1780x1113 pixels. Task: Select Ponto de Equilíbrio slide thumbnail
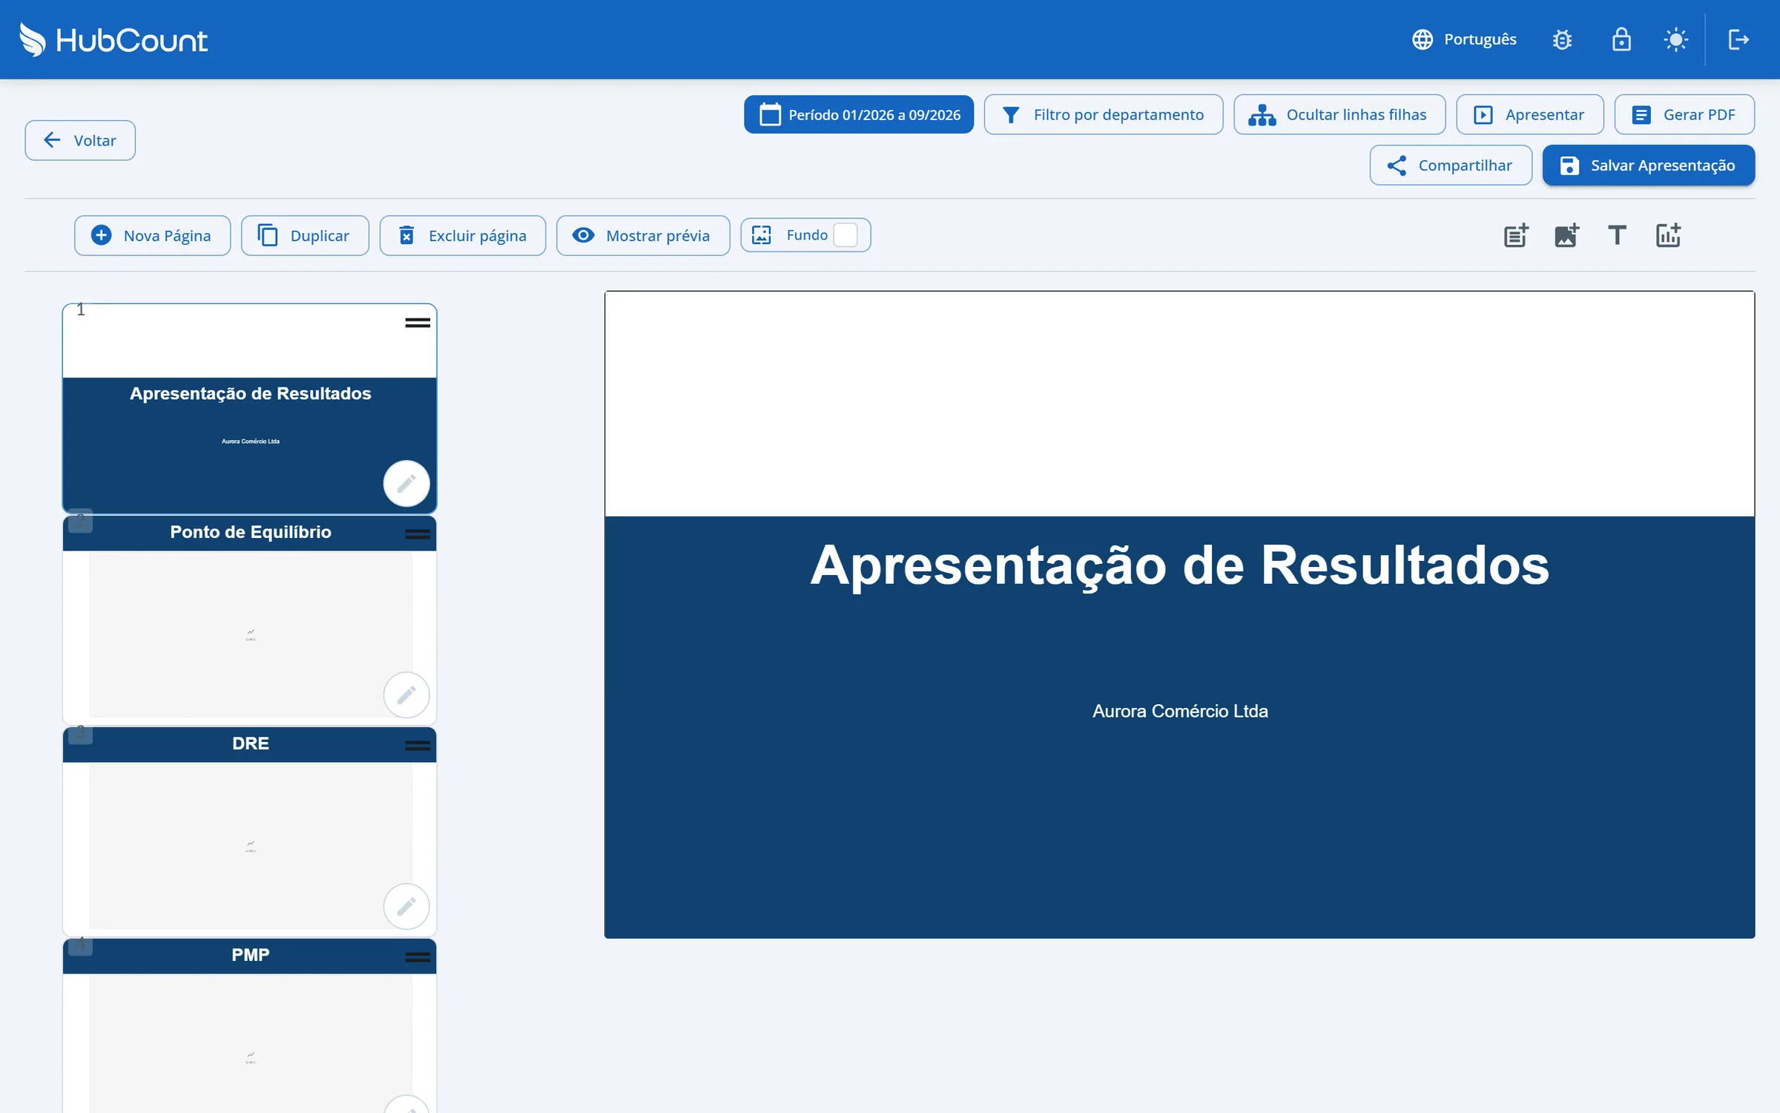click(250, 620)
